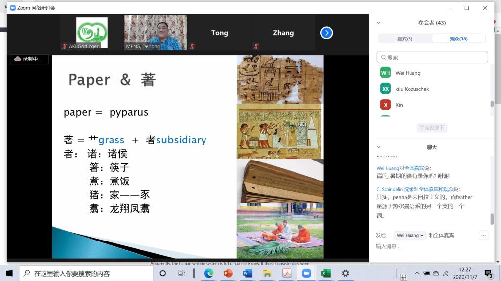The width and height of the screenshot is (501, 281).
Task: Open Adobe Acrobat from the taskbar
Action: pyautogui.click(x=287, y=273)
